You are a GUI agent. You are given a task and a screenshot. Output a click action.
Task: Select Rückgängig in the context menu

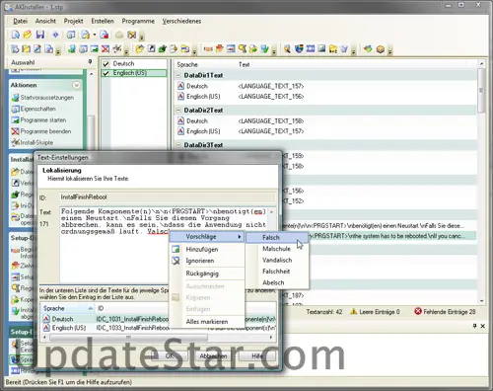[207, 274]
